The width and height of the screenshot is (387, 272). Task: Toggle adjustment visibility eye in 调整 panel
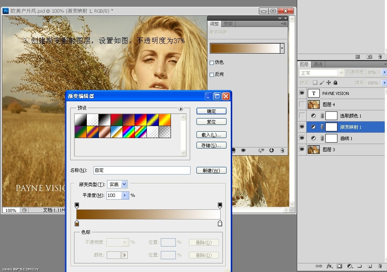(243, 150)
